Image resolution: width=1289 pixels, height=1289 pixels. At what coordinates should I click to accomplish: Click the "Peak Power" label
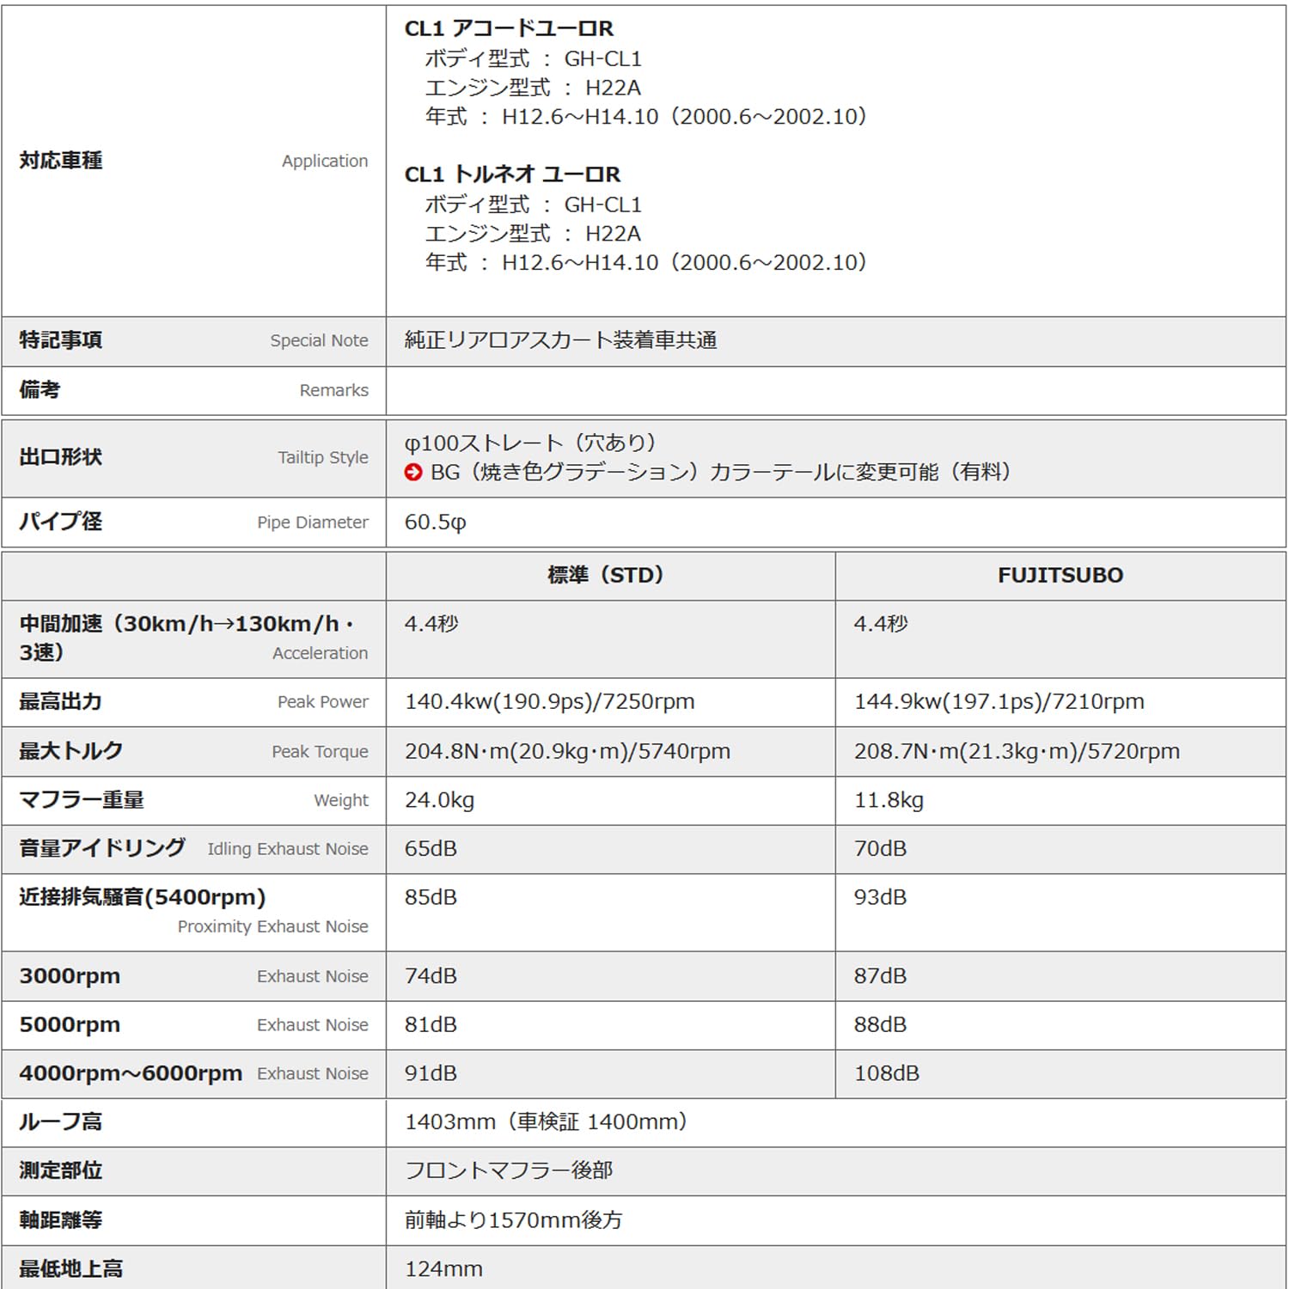pos(323,702)
